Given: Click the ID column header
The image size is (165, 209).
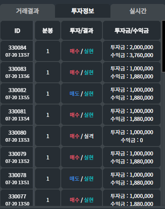Looking at the screenshot, I should 17,31.
